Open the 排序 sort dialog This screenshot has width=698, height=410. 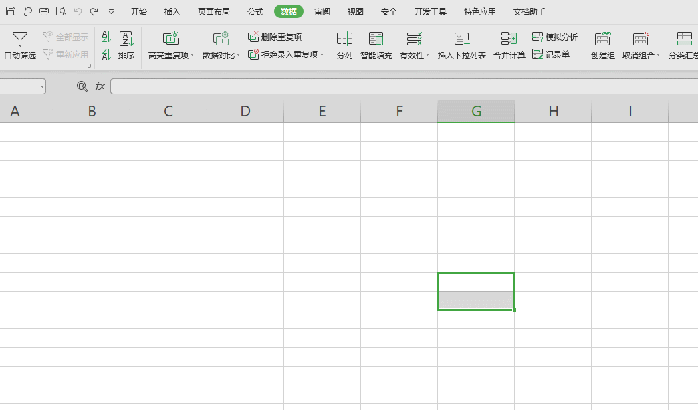click(126, 45)
